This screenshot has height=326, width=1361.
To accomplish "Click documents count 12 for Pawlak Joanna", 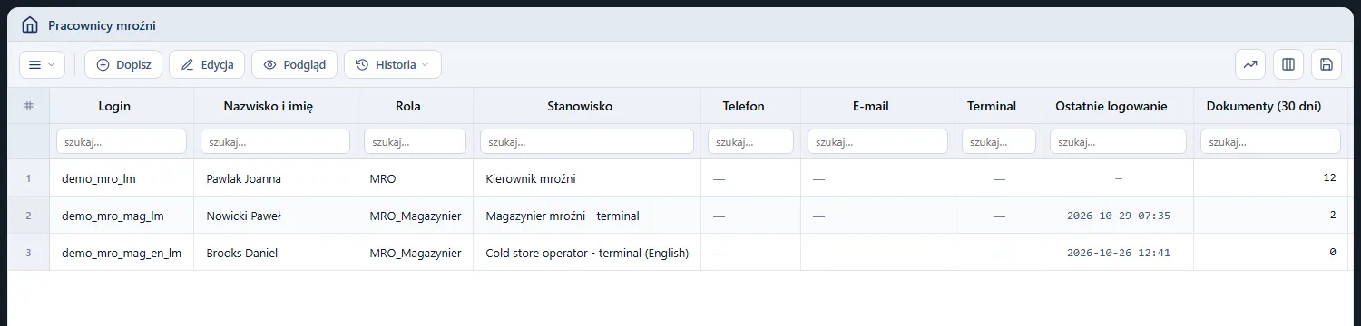I will coord(1329,178).
